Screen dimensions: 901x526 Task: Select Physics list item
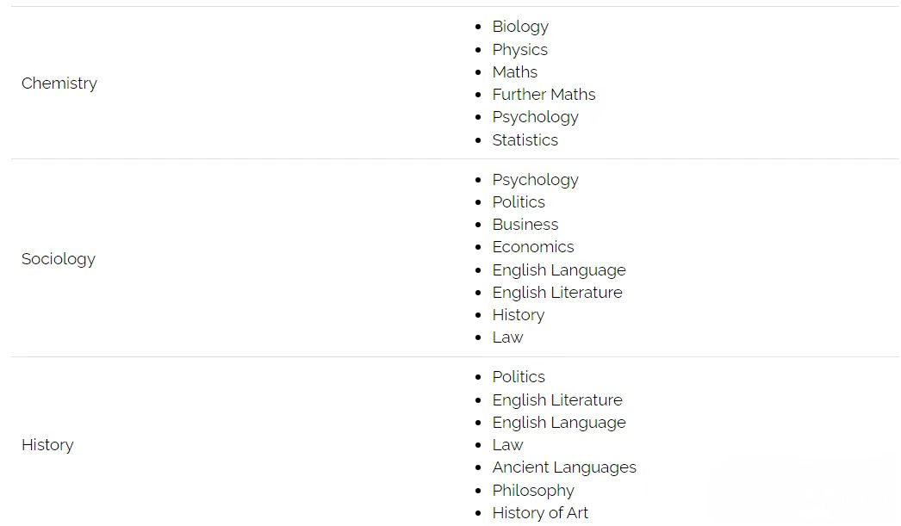coord(519,50)
